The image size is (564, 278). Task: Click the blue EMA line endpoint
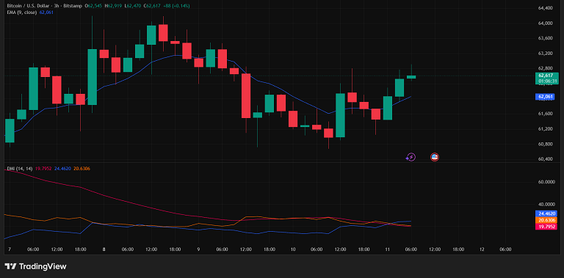[x=411, y=97]
